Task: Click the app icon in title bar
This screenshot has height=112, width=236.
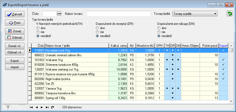Action: 5,5
